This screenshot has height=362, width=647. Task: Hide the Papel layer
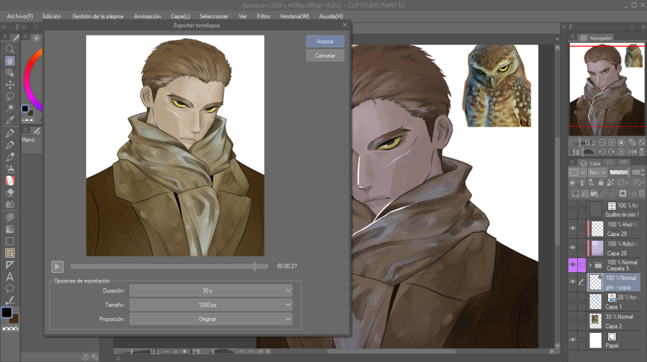pyautogui.click(x=573, y=340)
